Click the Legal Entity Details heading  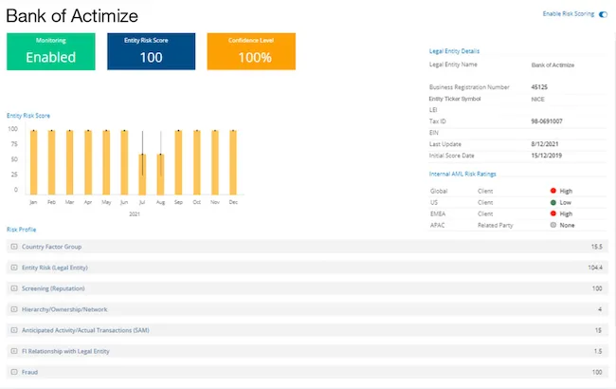(454, 51)
